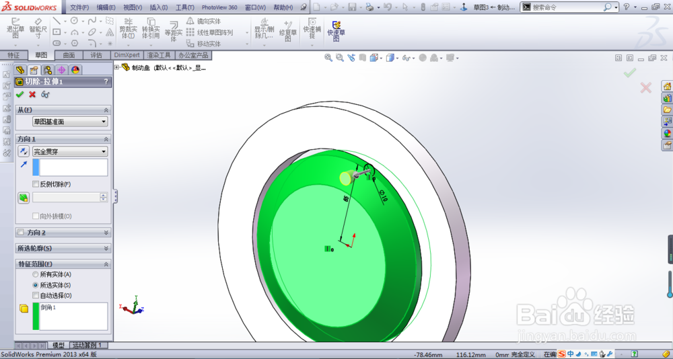Open the 编辑(E) menu

[106, 7]
